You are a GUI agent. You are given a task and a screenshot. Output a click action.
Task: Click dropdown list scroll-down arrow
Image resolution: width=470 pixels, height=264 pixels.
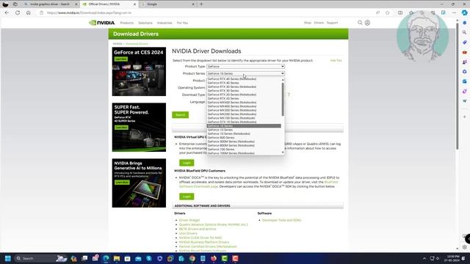pos(283,153)
